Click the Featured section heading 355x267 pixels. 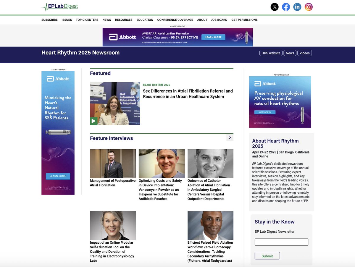click(x=100, y=73)
